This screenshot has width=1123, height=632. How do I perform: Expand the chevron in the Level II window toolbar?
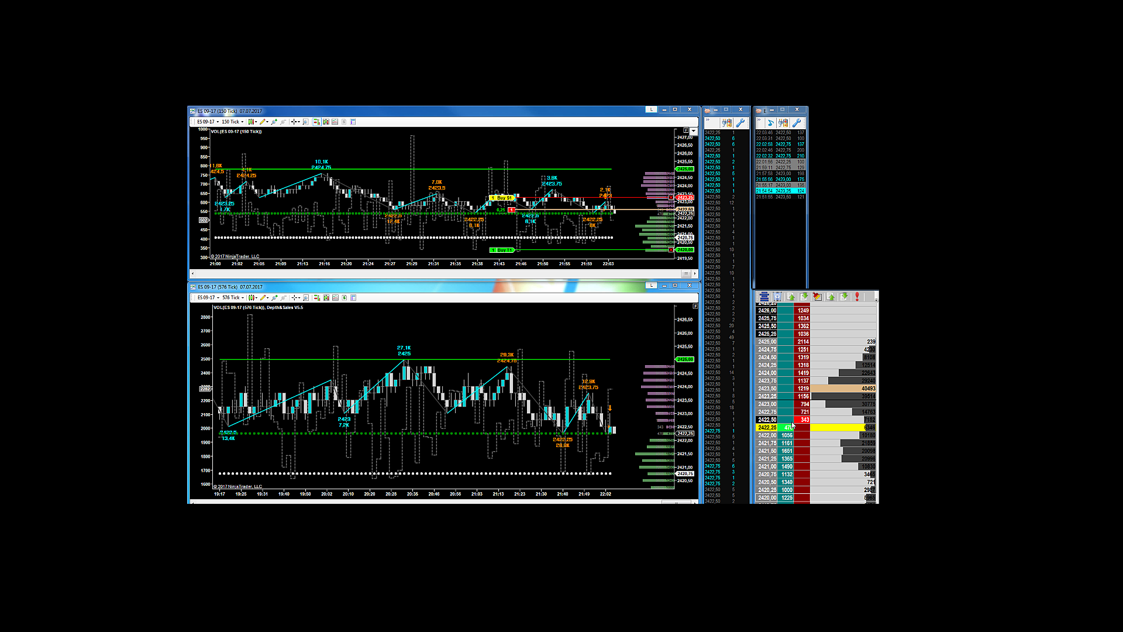tap(708, 120)
